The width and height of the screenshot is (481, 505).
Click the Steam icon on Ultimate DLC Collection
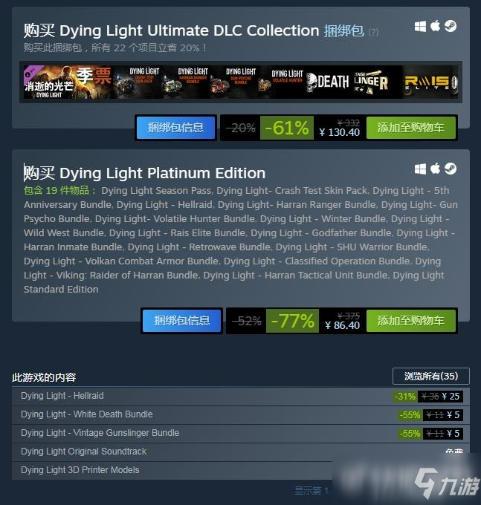pos(451,26)
